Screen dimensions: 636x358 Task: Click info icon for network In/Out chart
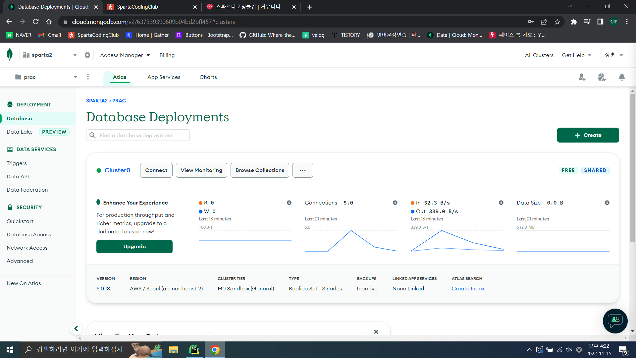[x=501, y=203]
